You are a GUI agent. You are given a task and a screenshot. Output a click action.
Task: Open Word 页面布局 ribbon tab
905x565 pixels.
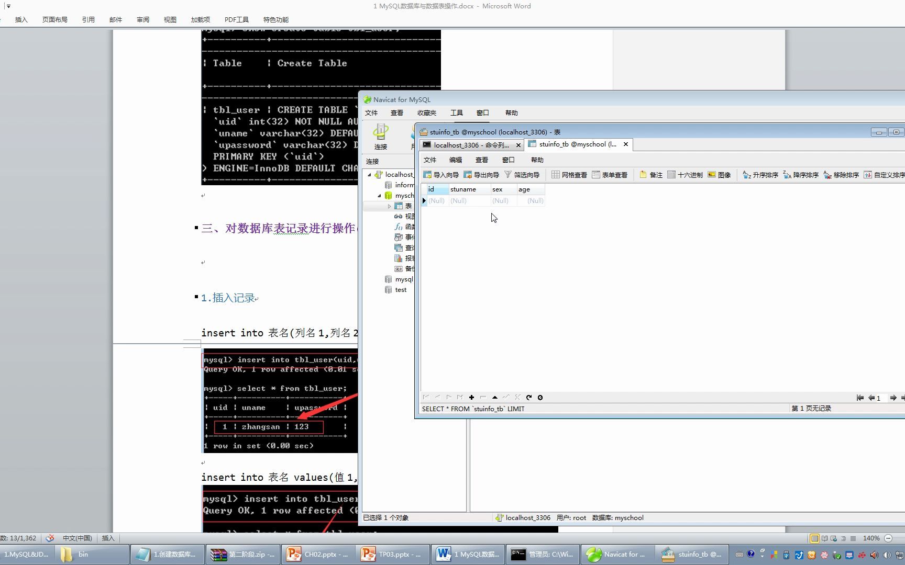55,19
